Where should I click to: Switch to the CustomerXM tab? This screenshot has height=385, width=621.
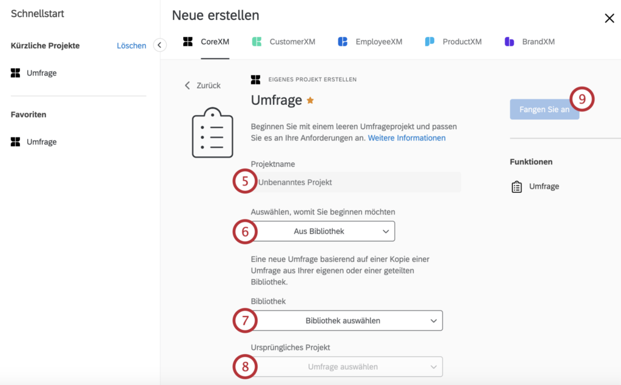(292, 42)
